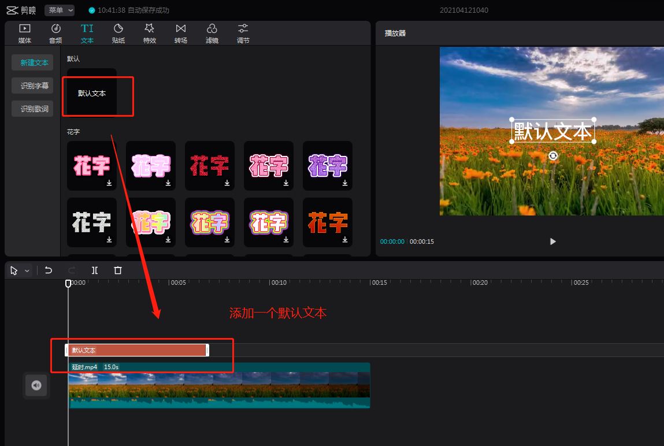The height and width of the screenshot is (446, 664).
Task: Select the light pink outlined 花字 style
Action: [151, 165]
